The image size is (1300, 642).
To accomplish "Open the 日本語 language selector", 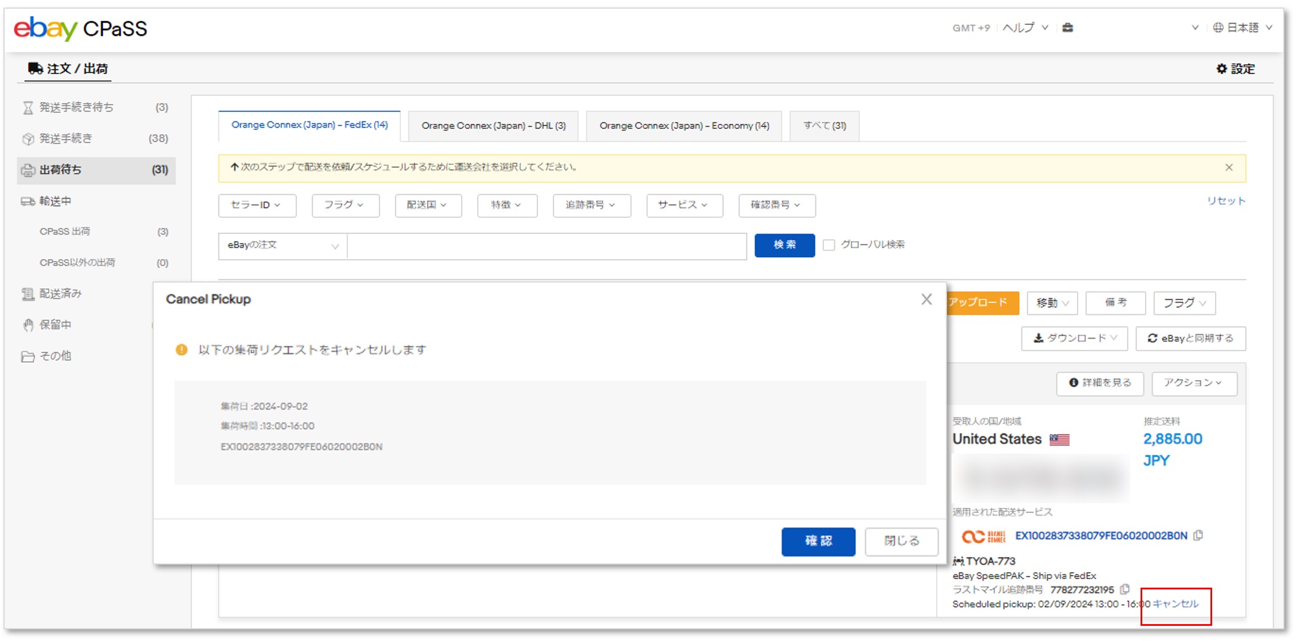I will click(x=1243, y=27).
